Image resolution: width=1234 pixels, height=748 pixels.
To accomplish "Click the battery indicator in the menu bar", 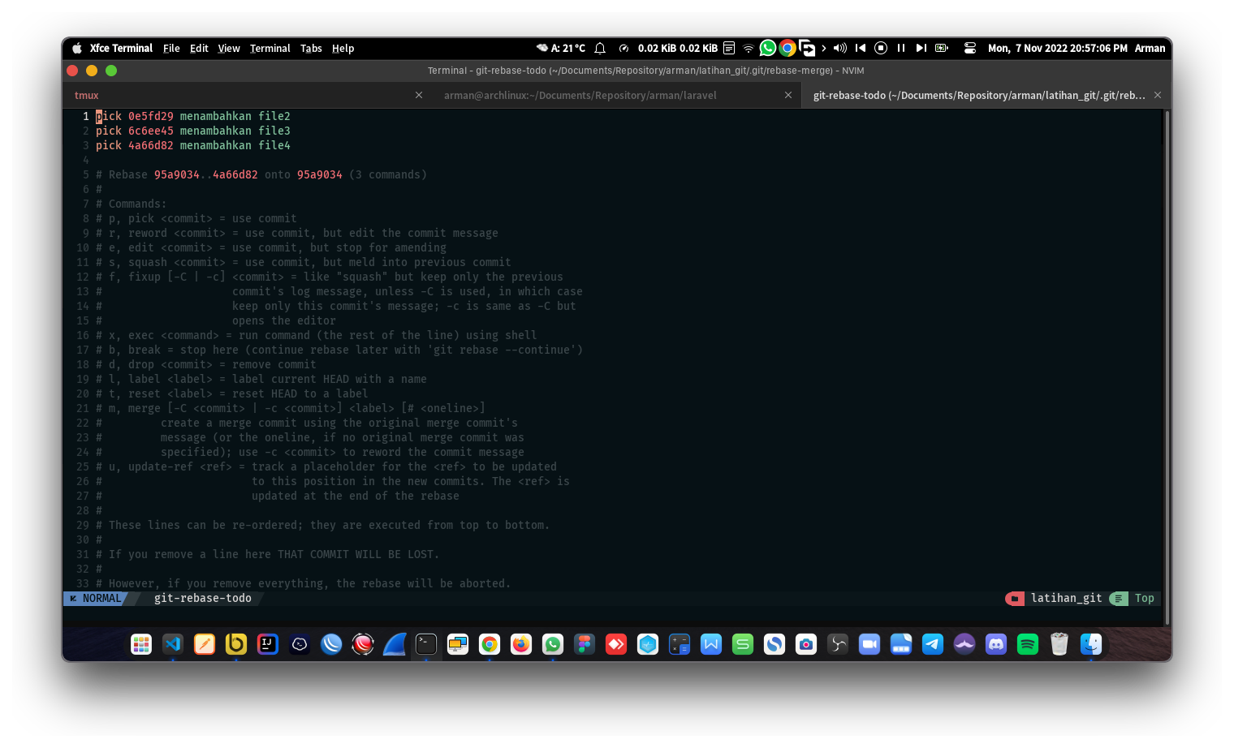I will pos(941,48).
